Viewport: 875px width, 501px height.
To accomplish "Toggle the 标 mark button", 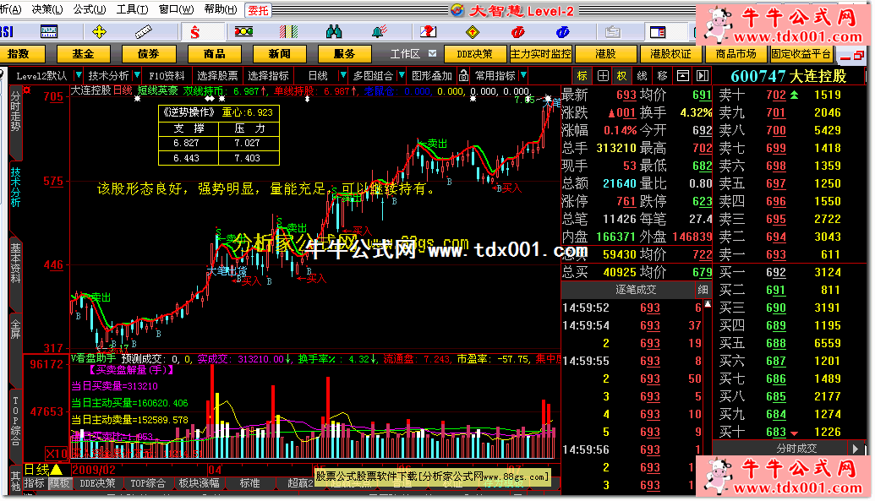I will click(582, 76).
